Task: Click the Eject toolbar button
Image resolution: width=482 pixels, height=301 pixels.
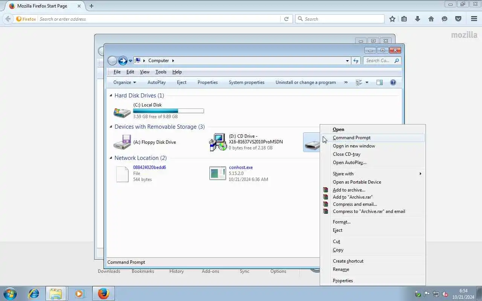Action: 182,82
